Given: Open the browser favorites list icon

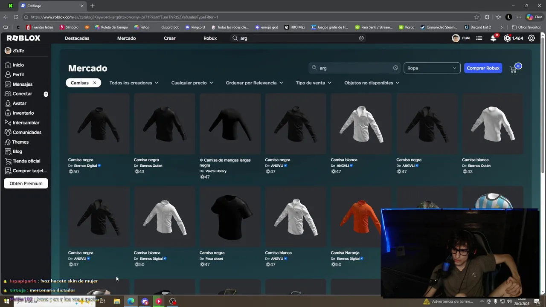Looking at the screenshot, I should [x=498, y=17].
